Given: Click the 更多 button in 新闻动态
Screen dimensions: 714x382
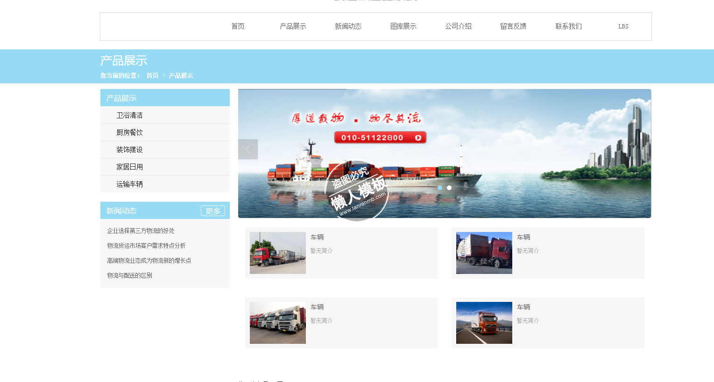Looking at the screenshot, I should [x=213, y=211].
